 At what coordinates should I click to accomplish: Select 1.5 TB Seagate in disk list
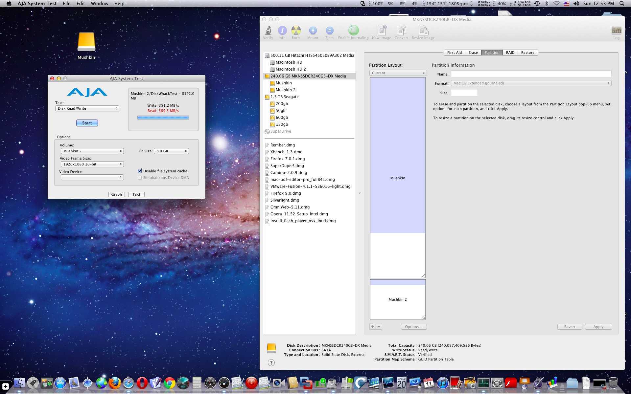284,97
